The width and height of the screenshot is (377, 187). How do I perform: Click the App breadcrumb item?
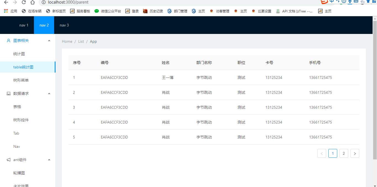click(93, 41)
